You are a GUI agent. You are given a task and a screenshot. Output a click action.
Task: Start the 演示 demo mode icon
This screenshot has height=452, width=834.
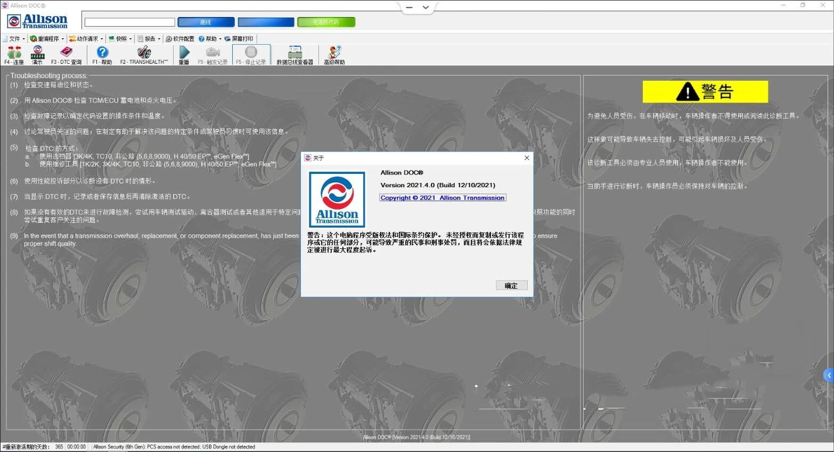tap(37, 55)
